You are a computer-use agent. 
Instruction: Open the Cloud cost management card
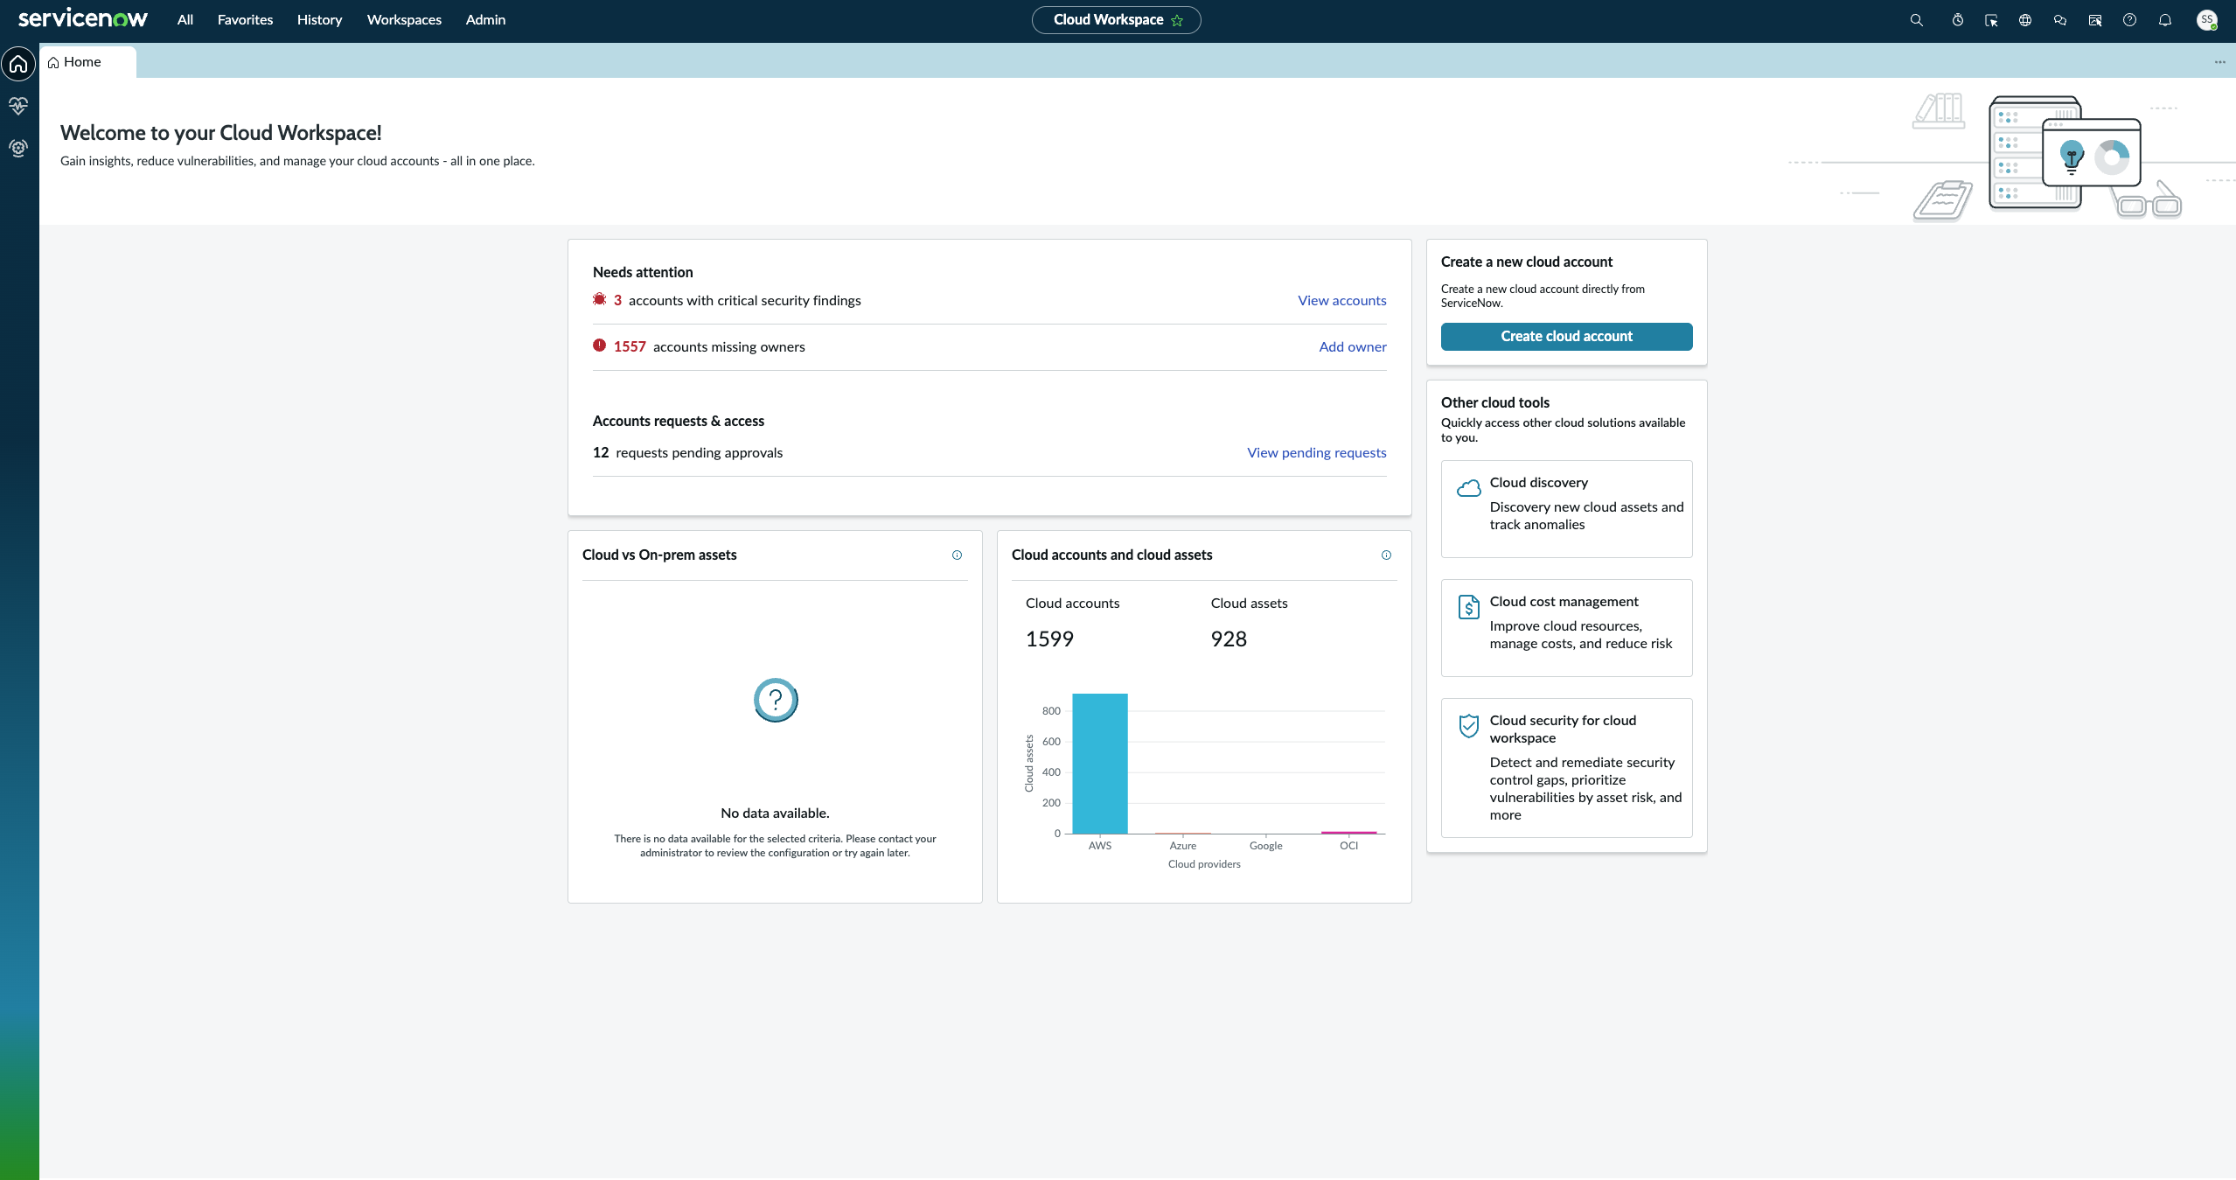1566,628
